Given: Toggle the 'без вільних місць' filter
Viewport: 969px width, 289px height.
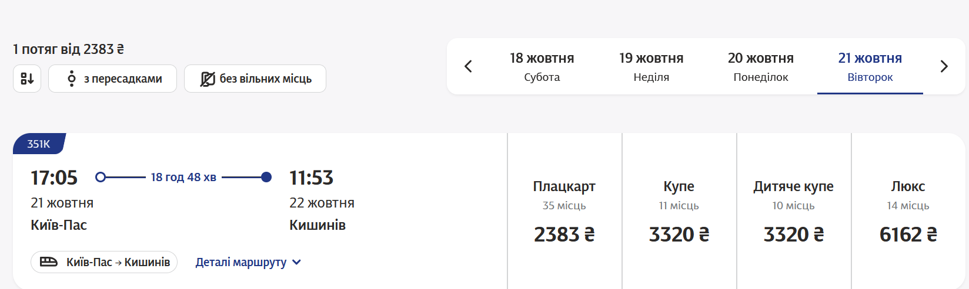Looking at the screenshot, I should [x=255, y=79].
